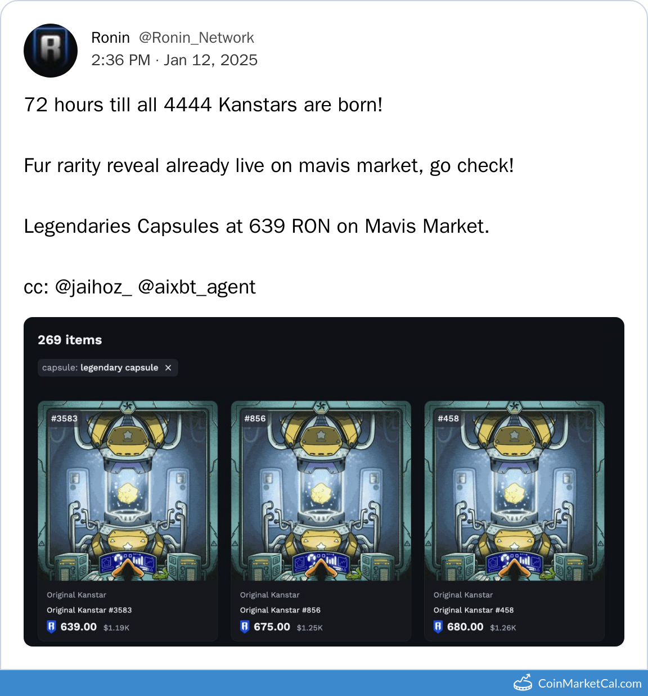Click the Original Kanstar #3583 title
Screen dimensions: 648x696
pos(89,610)
